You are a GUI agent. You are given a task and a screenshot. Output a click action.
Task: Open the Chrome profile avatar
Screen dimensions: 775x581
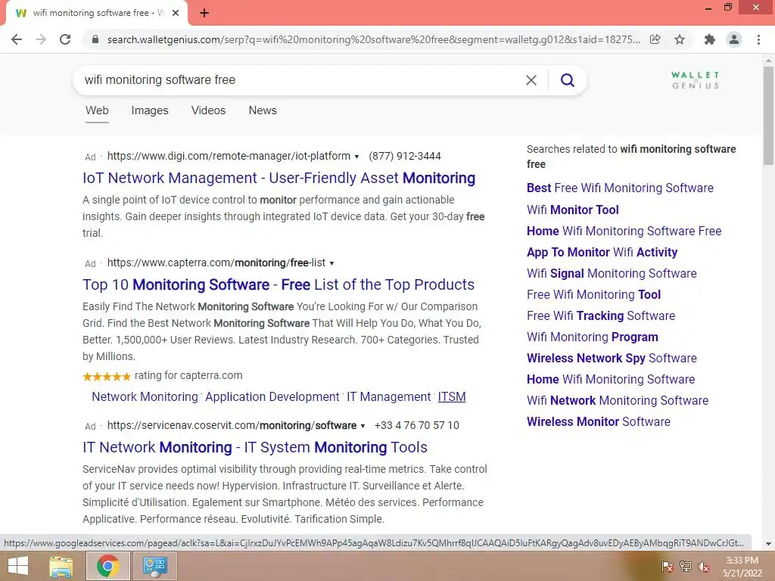coord(734,39)
